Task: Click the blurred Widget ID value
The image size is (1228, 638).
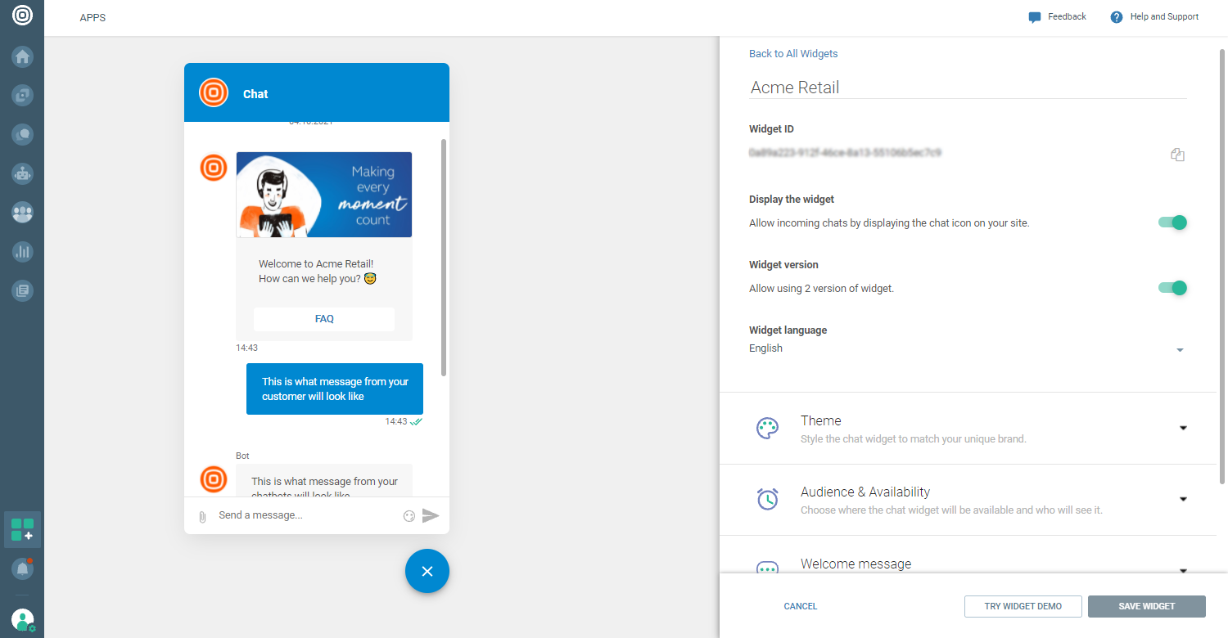Action: 845,153
